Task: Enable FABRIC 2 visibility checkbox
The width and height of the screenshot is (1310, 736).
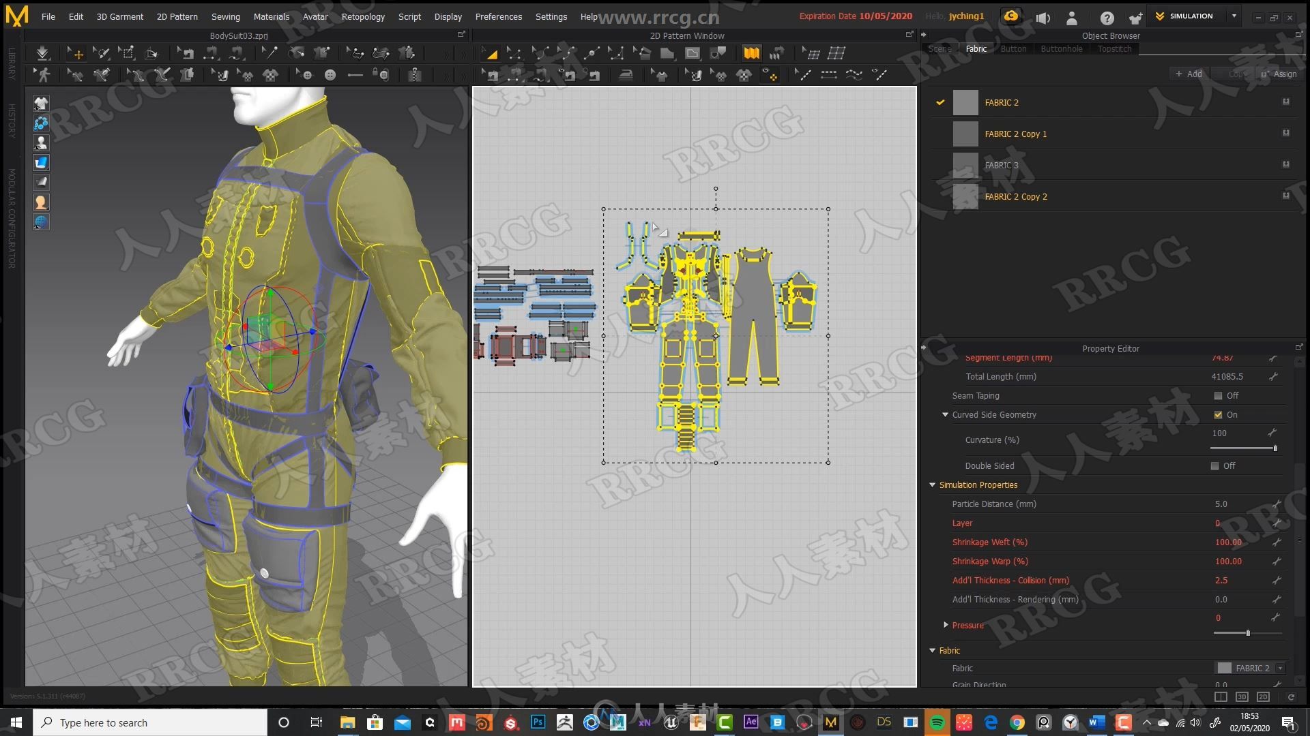Action: click(x=941, y=102)
